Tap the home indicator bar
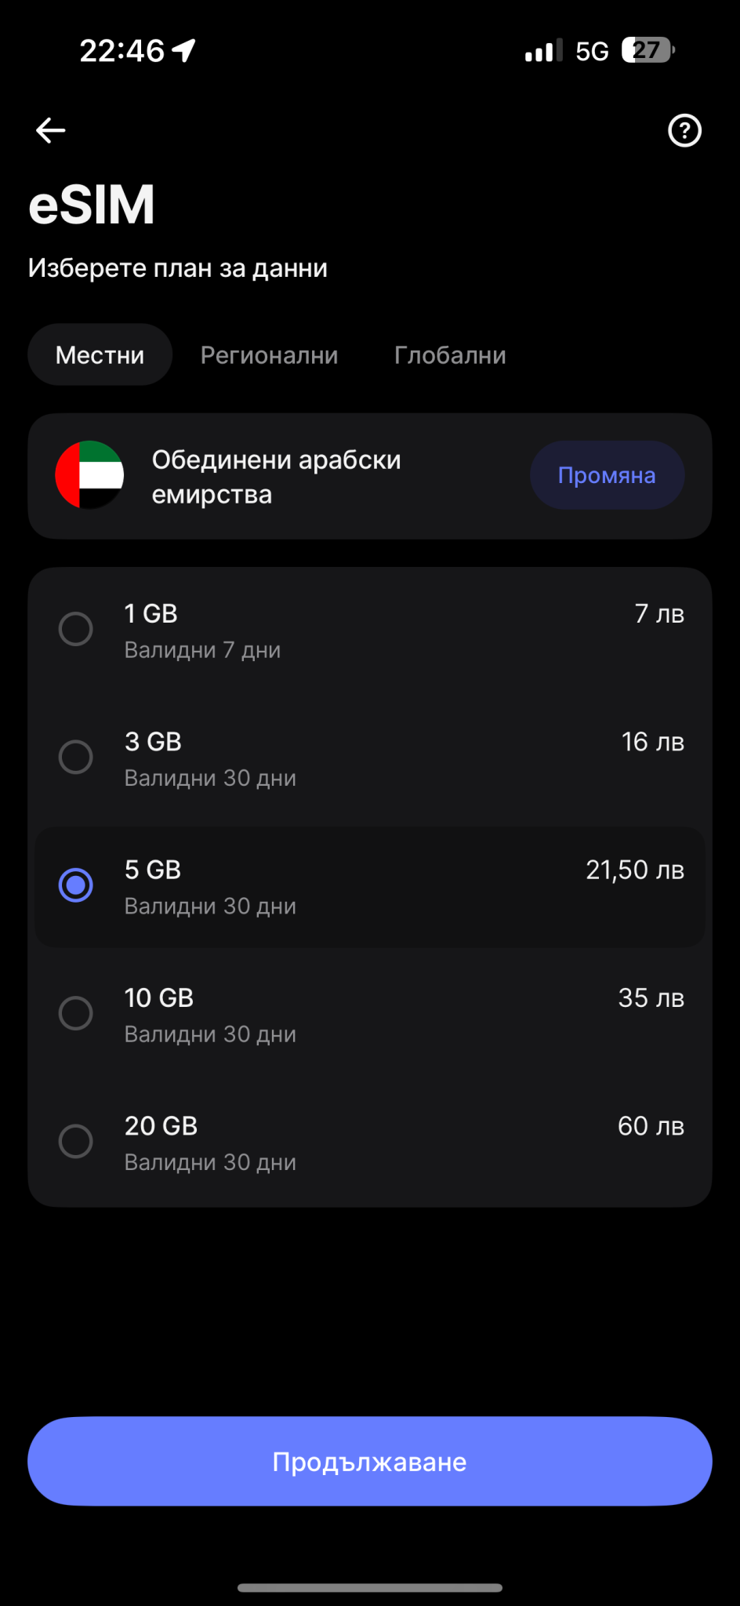The height and width of the screenshot is (1606, 740). click(370, 1588)
